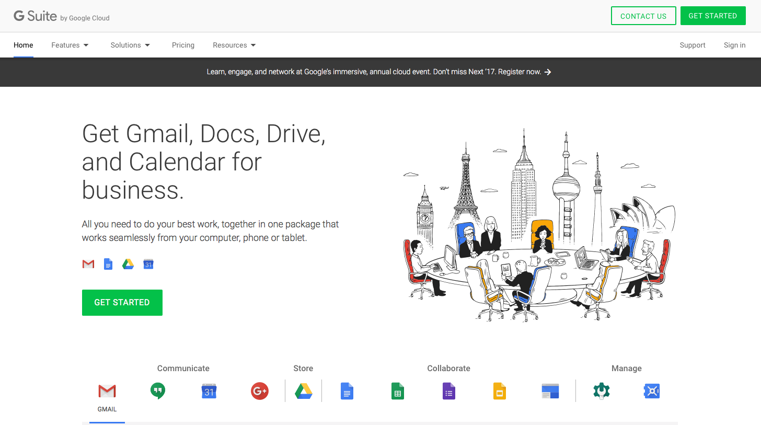The image size is (761, 425).
Task: Expand the Resources dropdown menu
Action: click(x=234, y=45)
